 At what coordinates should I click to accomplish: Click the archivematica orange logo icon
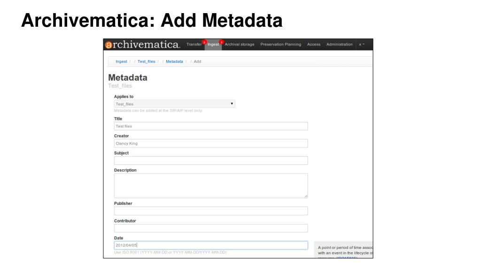[x=109, y=45]
